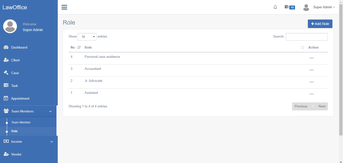Select Team Member in the submenu
343x163 pixels.
21,122
